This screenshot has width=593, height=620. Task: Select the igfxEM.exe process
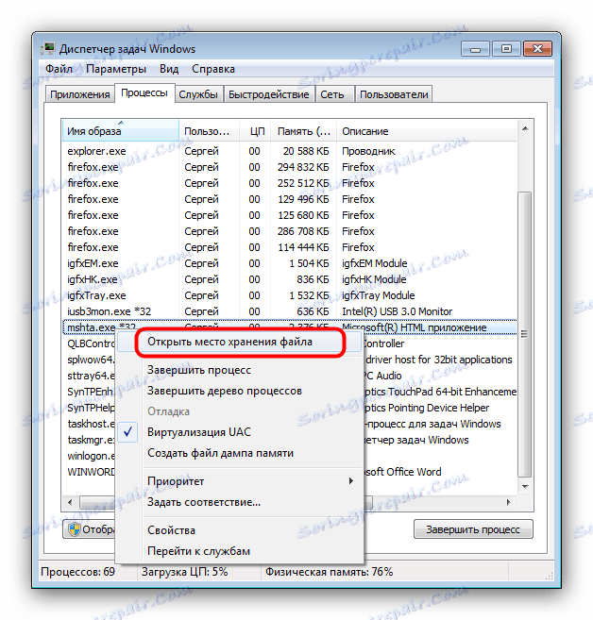(290, 263)
